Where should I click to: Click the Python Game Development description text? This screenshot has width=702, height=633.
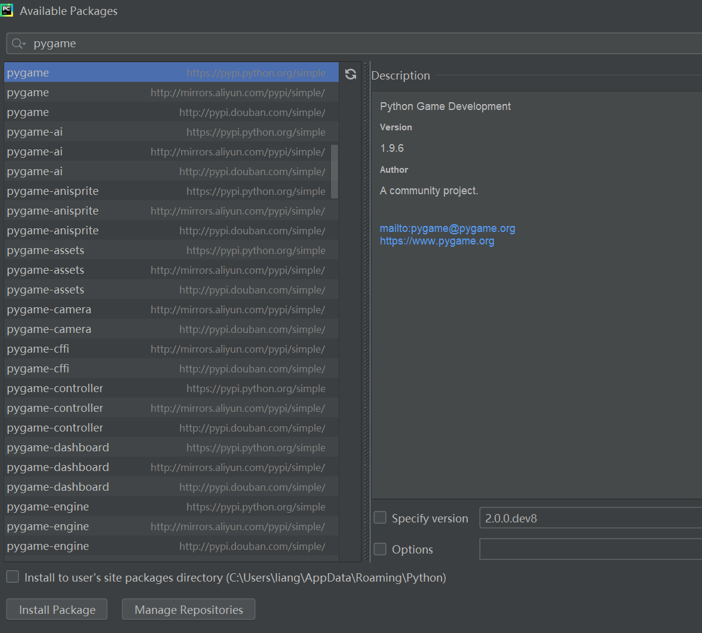[445, 106]
